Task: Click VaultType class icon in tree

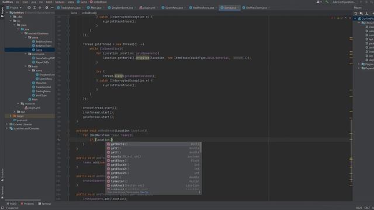Action: pos(33,95)
